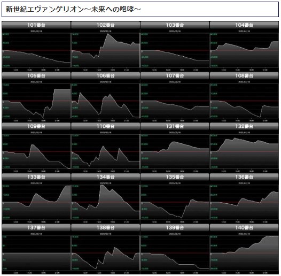Click the 104番台 slump graph
The image size is (281, 276).
[x=244, y=50]
